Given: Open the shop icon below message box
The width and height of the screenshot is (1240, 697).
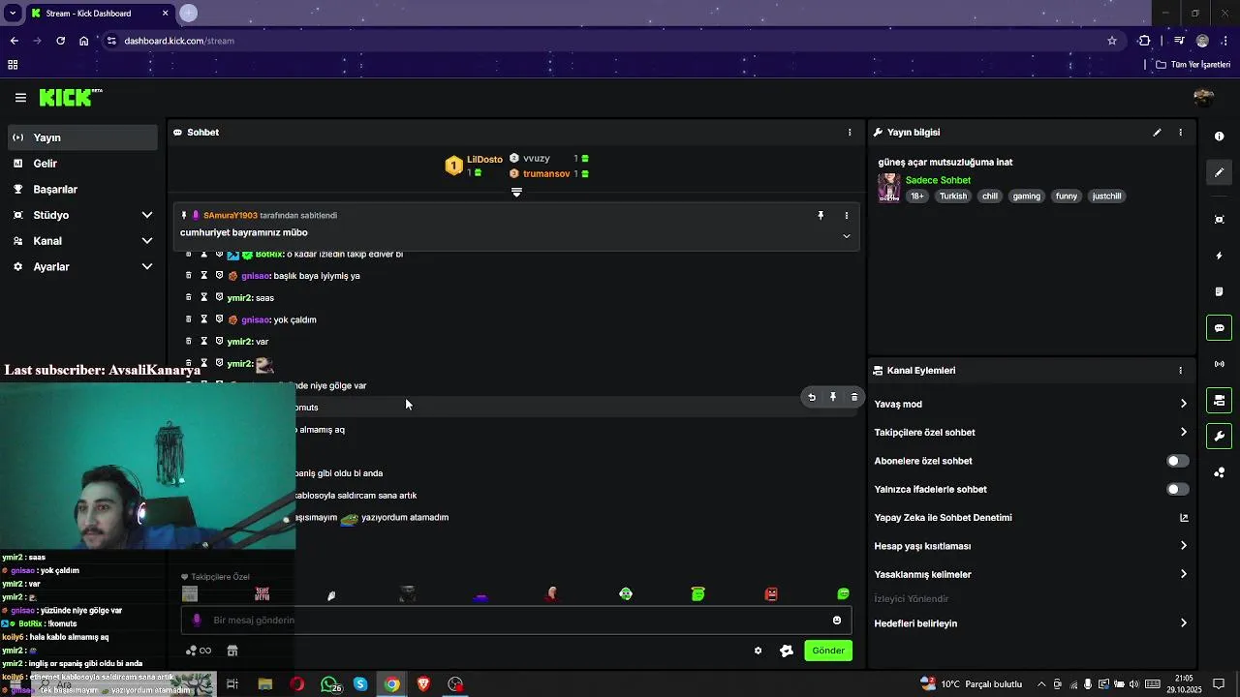Looking at the screenshot, I should point(232,651).
